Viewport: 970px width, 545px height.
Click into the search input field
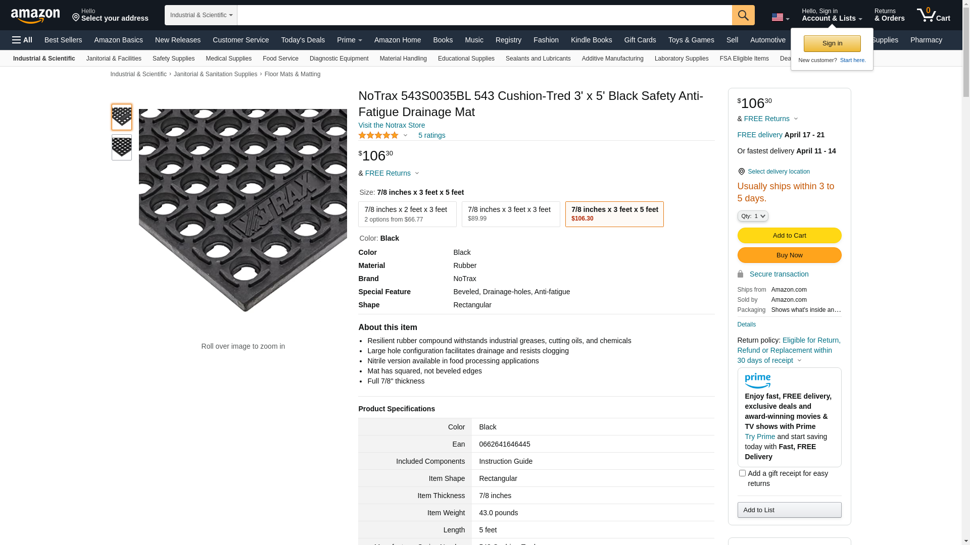pyautogui.click(x=484, y=15)
